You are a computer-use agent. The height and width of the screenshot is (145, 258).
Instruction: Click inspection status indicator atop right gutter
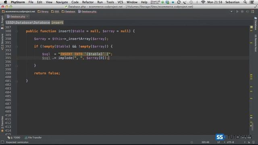252,27
